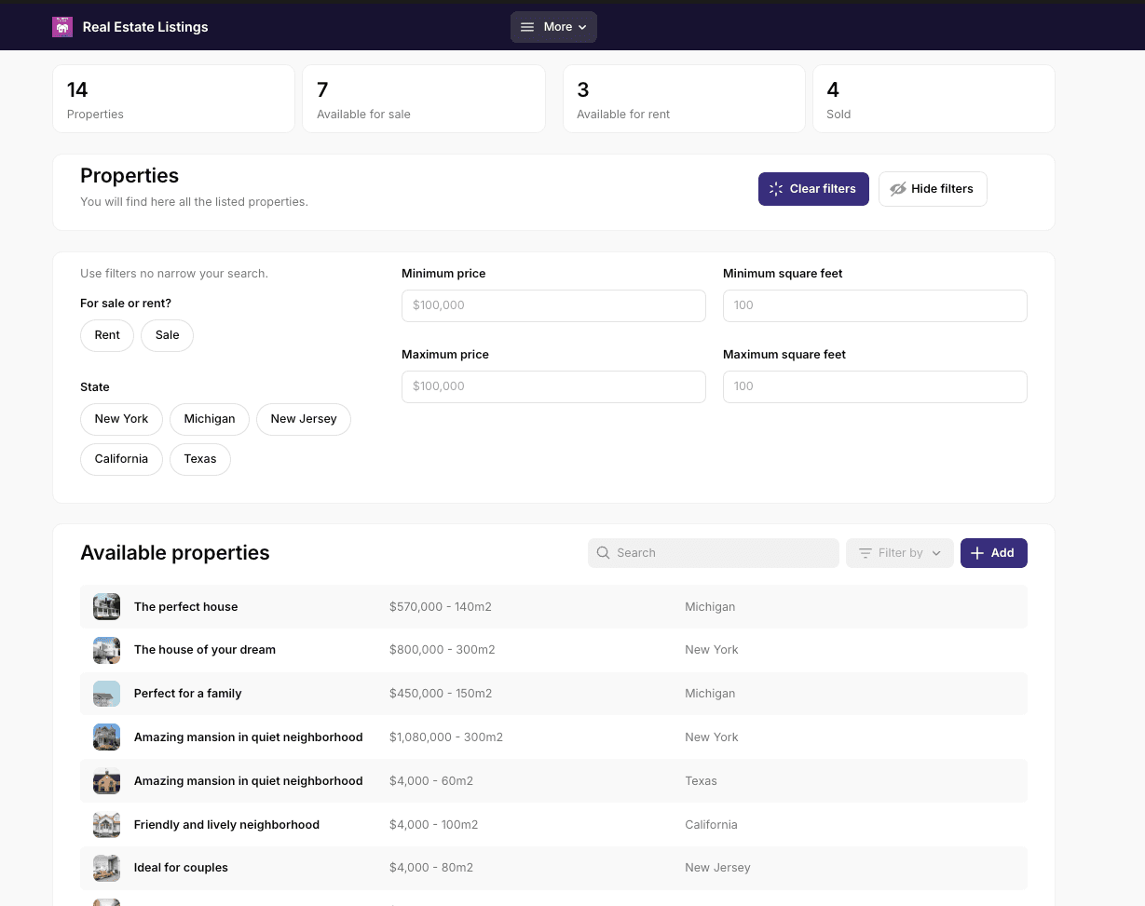The height and width of the screenshot is (906, 1145).
Task: Click the sparkles icon on Clear filters
Action: point(774,188)
